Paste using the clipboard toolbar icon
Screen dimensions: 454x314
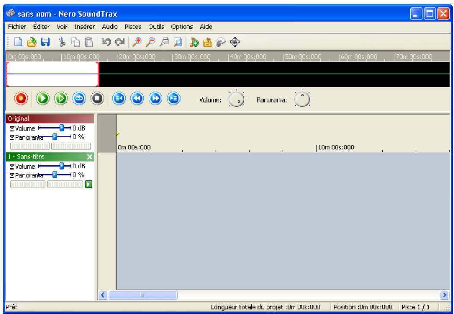89,42
